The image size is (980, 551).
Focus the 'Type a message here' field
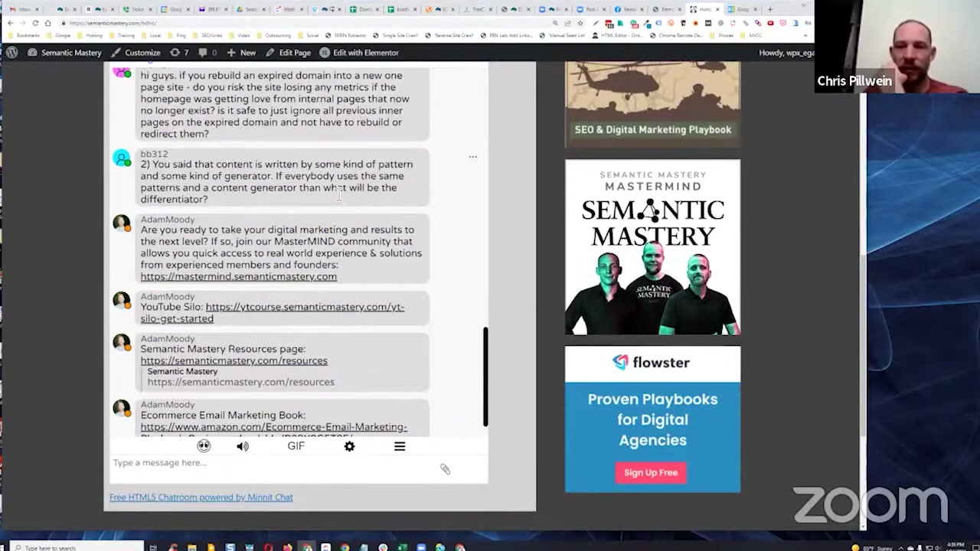coord(272,463)
